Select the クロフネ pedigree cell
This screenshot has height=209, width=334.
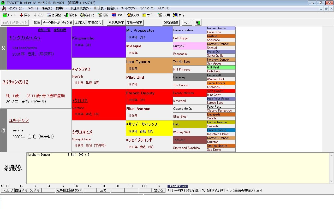point(99,105)
